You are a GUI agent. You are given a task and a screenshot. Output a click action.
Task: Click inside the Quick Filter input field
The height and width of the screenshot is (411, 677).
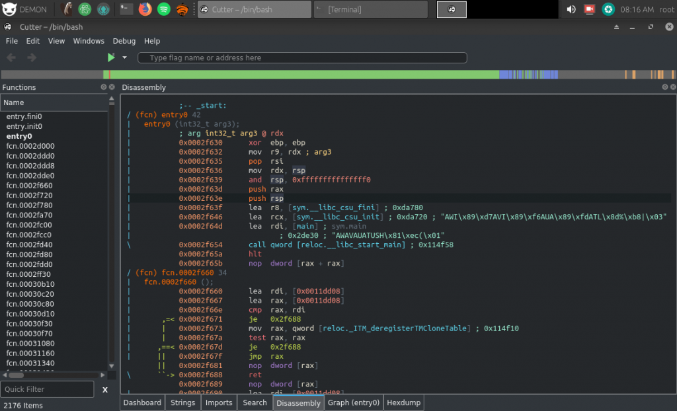(47, 389)
